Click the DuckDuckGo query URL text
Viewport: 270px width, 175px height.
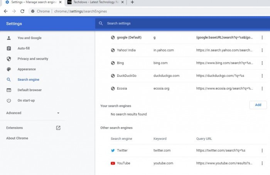pyautogui.click(x=220, y=76)
